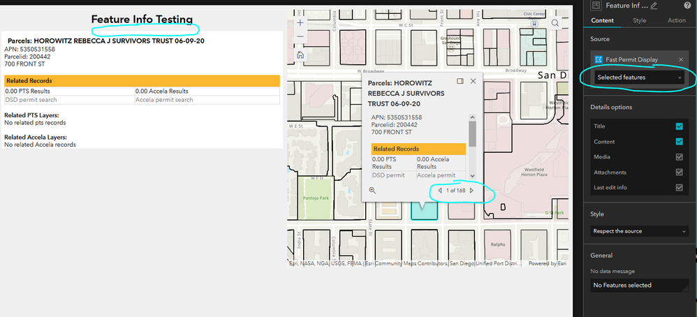Viewport: 697px width, 317px height.
Task: Click the popup zoom-to magnifier icon
Action: [372, 191]
